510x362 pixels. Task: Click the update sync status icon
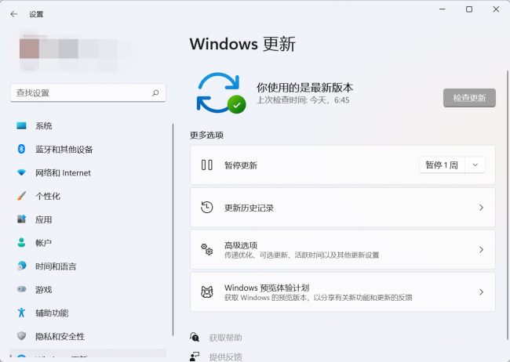coord(221,93)
